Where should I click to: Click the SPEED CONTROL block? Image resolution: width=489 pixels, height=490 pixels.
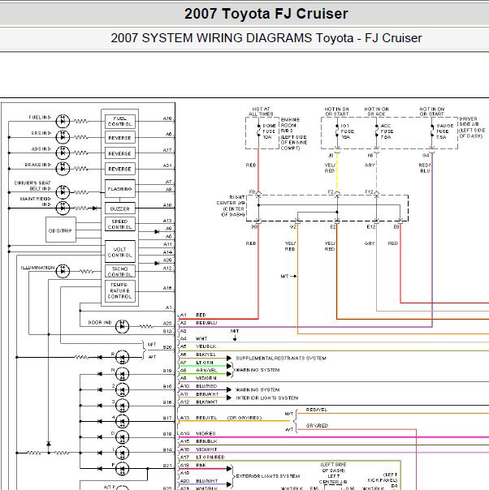120,224
